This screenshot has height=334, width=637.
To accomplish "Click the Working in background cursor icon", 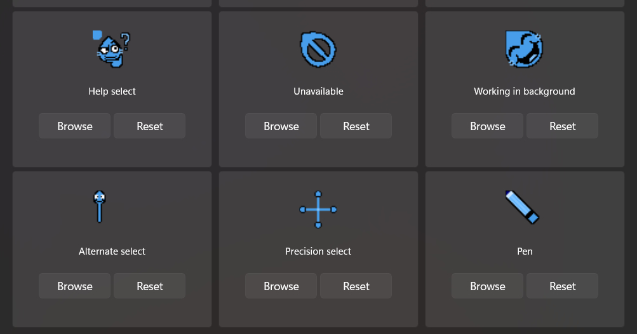I will pos(524,49).
